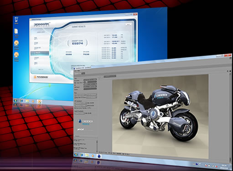Click the Futuremark logo link in 3DMark
This screenshot has height=171, width=233.
(x=41, y=77)
